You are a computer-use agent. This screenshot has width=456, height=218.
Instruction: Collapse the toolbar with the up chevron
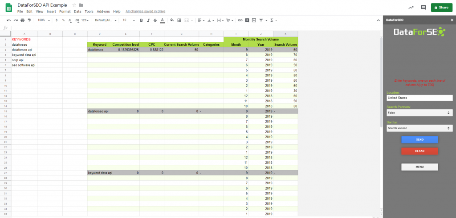coord(379,20)
